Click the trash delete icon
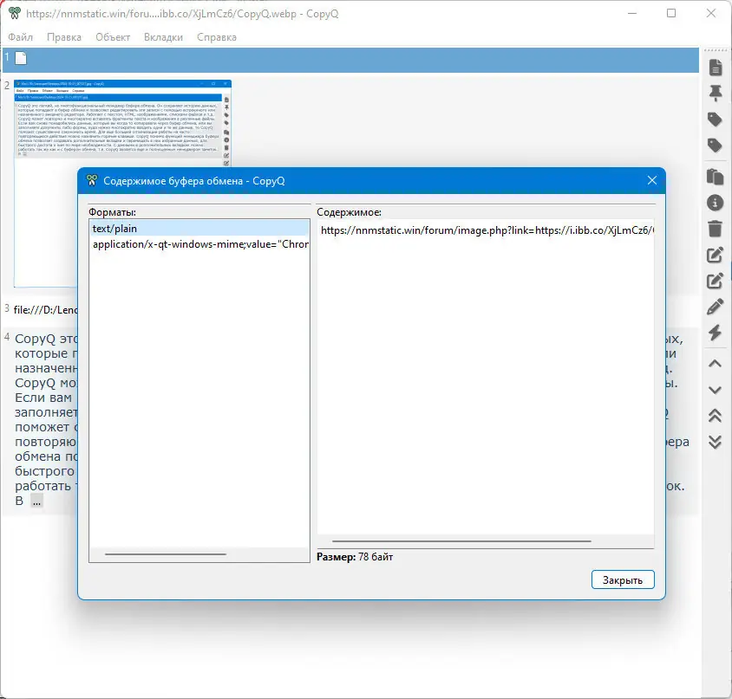This screenshot has width=732, height=699. (716, 229)
